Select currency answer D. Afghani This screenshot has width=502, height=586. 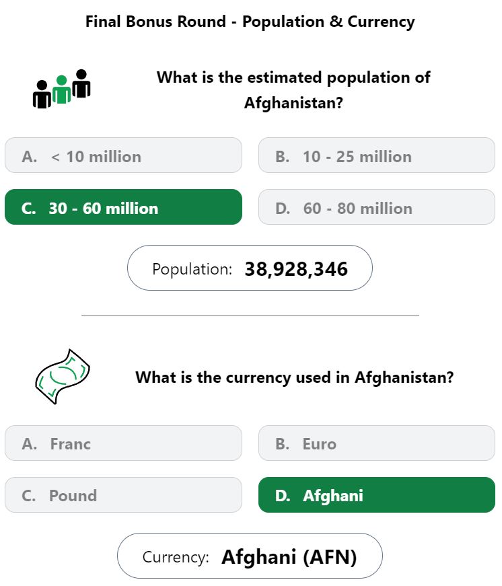[377, 495]
